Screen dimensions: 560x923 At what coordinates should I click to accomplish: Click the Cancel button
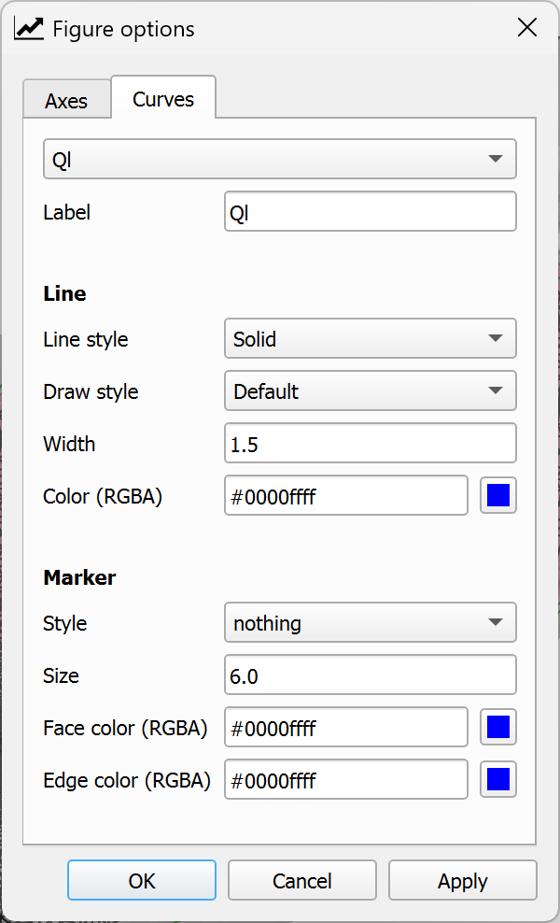(x=301, y=881)
